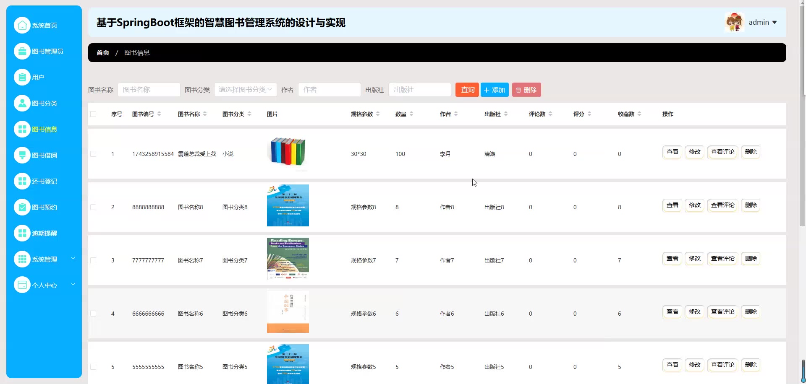Viewport: 806px width, 384px height.
Task: Click the 图书分类 person icon
Action: (x=22, y=103)
